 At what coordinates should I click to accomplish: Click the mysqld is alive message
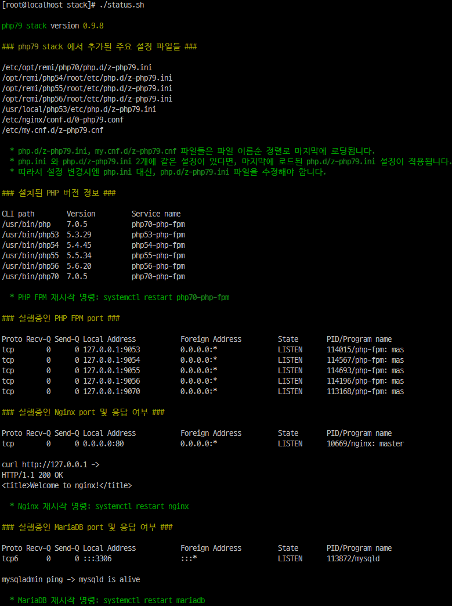(109, 579)
